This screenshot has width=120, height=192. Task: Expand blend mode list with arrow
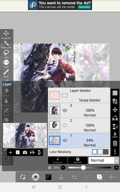pos(117,160)
